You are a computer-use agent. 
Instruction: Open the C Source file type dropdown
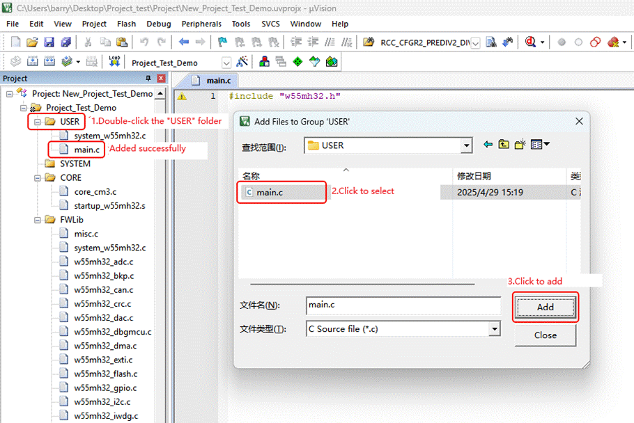point(494,329)
